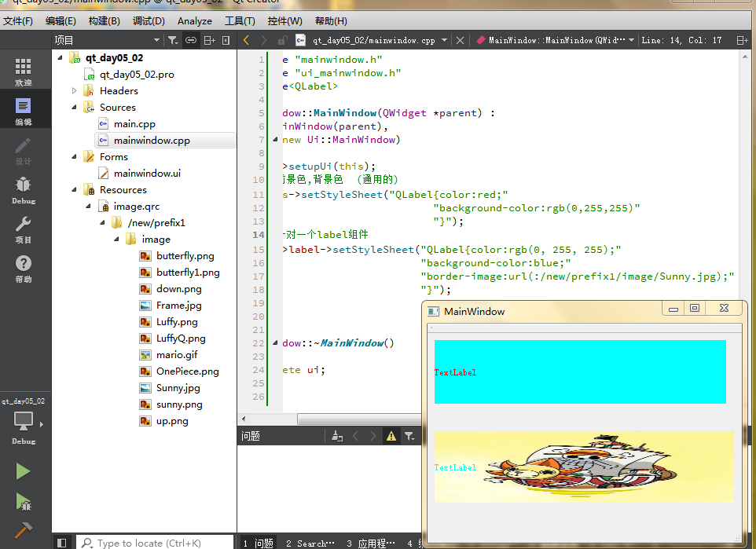756x549 pixels.
Task: Select mario.gif in the resource tree
Action: pyautogui.click(x=177, y=355)
